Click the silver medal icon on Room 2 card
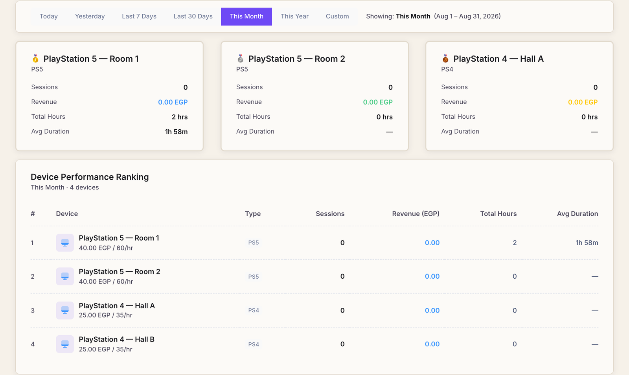 click(240, 59)
